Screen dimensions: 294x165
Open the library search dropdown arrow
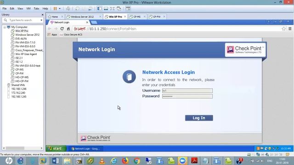coord(41,20)
